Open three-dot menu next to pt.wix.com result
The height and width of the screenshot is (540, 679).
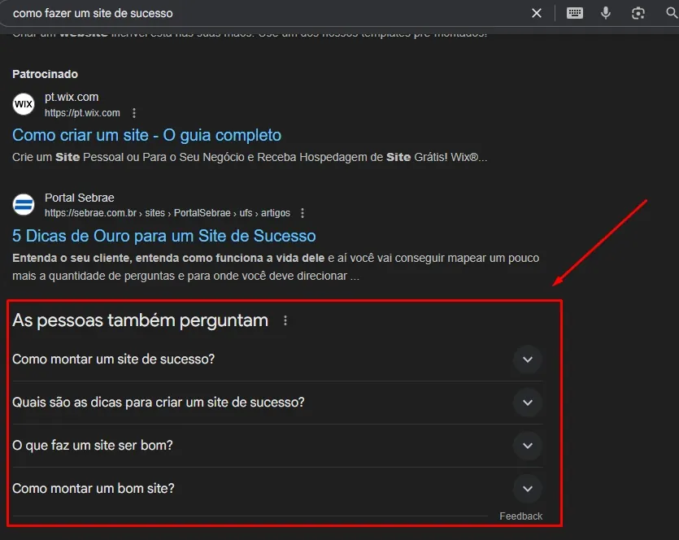click(x=133, y=112)
